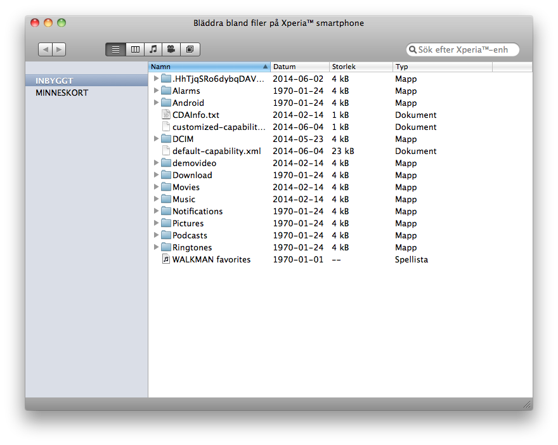Expand the DCIM folder
The width and height of the screenshot is (558, 445).
[156, 139]
